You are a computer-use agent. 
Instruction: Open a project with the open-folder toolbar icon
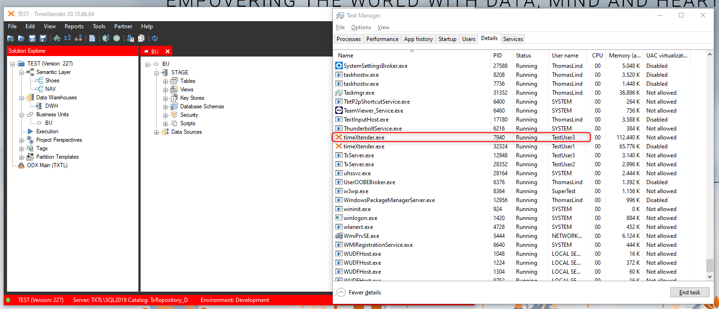(21, 39)
